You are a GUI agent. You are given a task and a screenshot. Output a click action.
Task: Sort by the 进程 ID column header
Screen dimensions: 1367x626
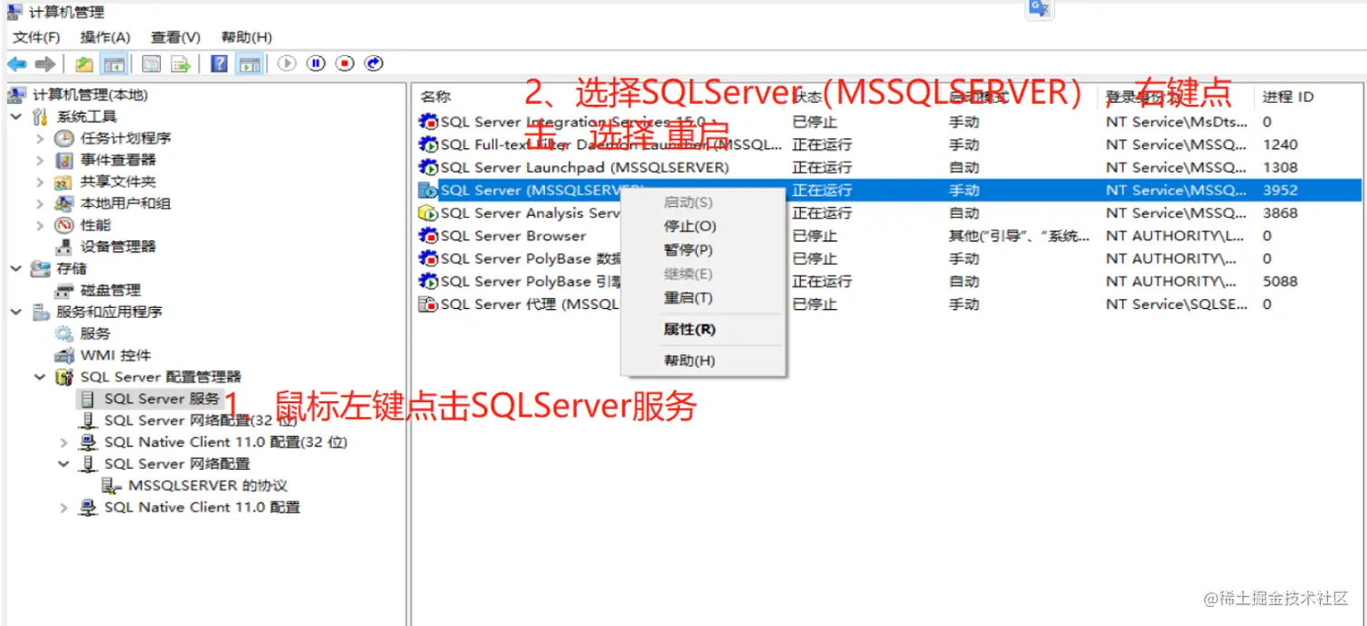click(x=1288, y=97)
